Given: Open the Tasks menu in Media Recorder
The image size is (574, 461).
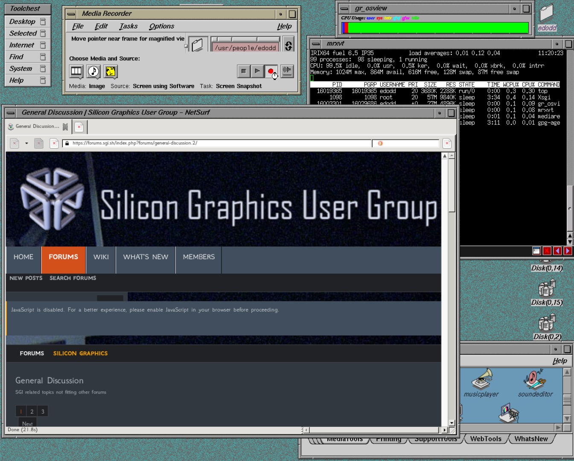Looking at the screenshot, I should point(128,26).
